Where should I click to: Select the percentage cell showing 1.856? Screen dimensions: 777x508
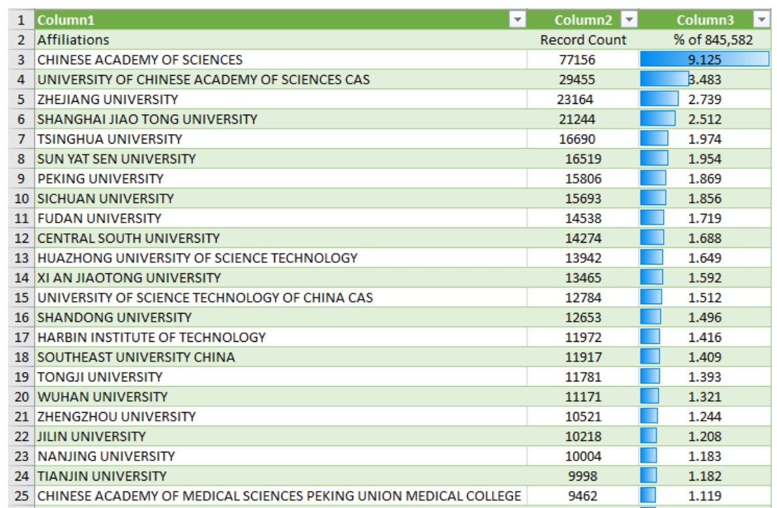tap(705, 198)
